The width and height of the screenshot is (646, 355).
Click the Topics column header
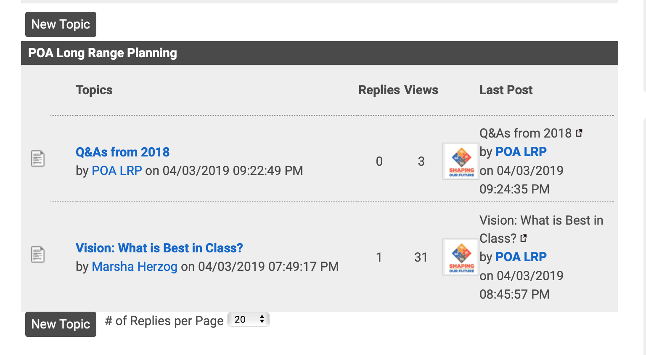(94, 90)
